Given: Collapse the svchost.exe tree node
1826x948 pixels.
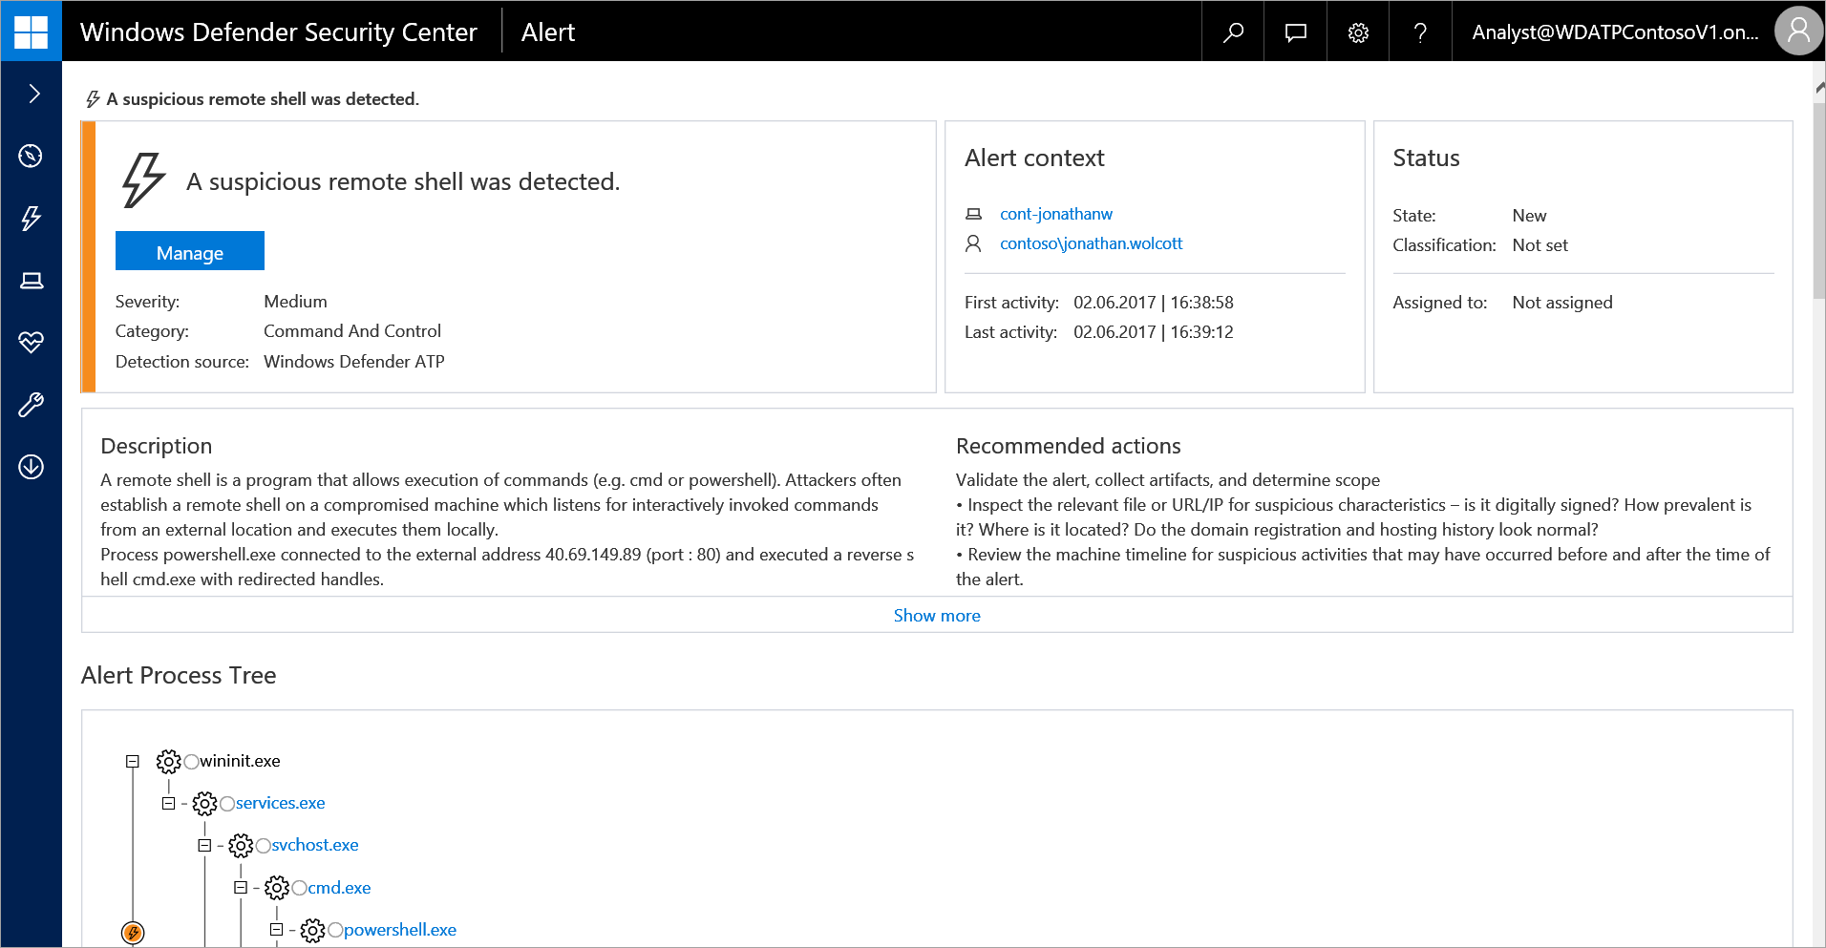Looking at the screenshot, I should [x=204, y=846].
